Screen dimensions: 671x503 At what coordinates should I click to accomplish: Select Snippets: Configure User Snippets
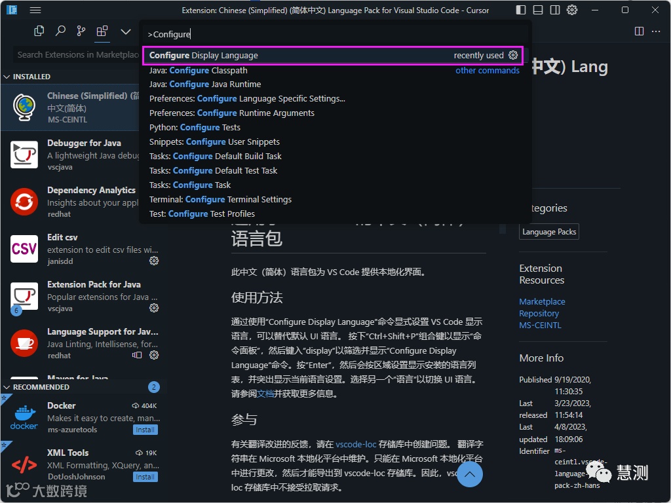[x=335, y=142]
